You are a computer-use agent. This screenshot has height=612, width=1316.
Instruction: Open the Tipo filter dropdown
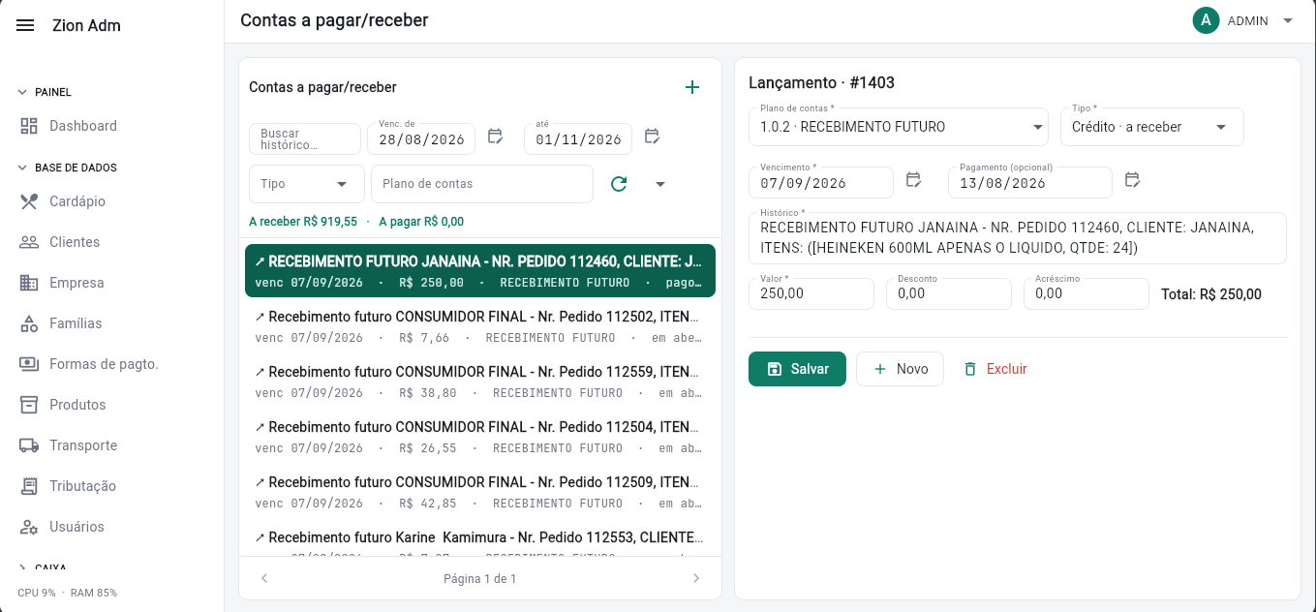coord(306,184)
